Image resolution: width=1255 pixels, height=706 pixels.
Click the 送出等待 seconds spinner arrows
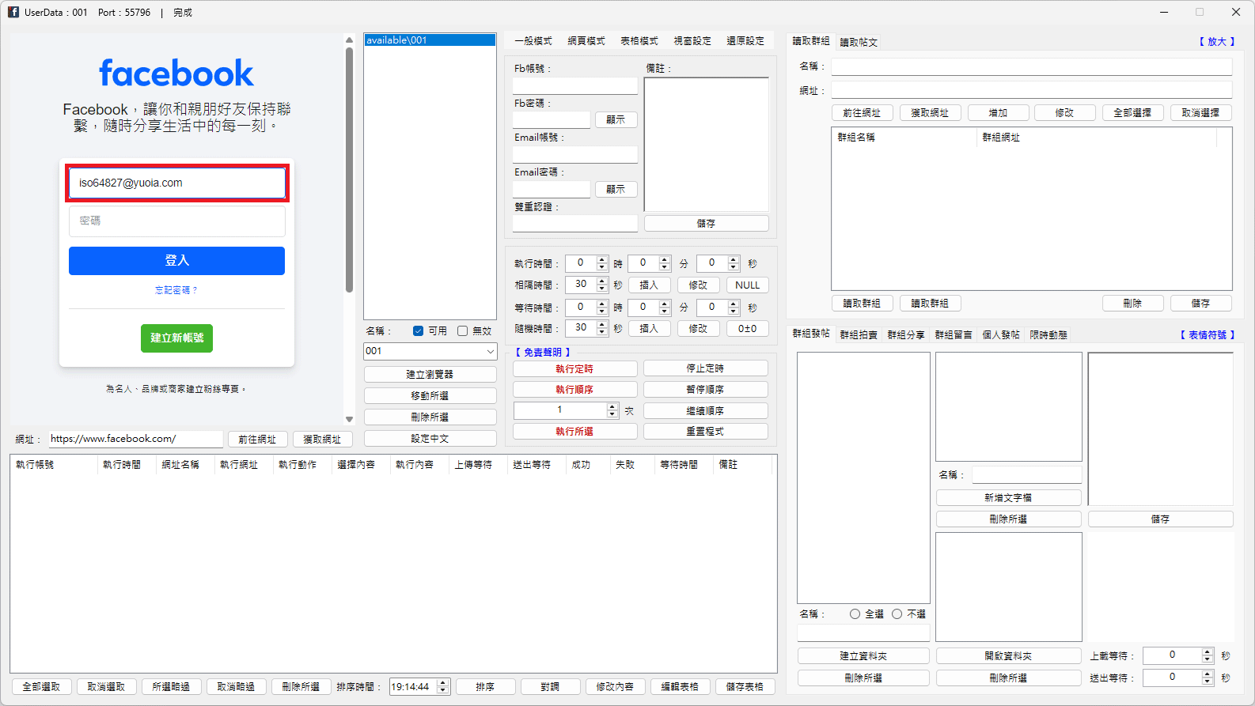tap(1208, 678)
